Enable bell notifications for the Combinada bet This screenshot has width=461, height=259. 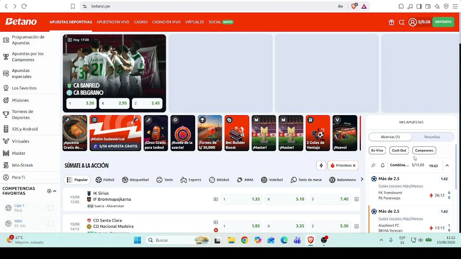(x=382, y=165)
